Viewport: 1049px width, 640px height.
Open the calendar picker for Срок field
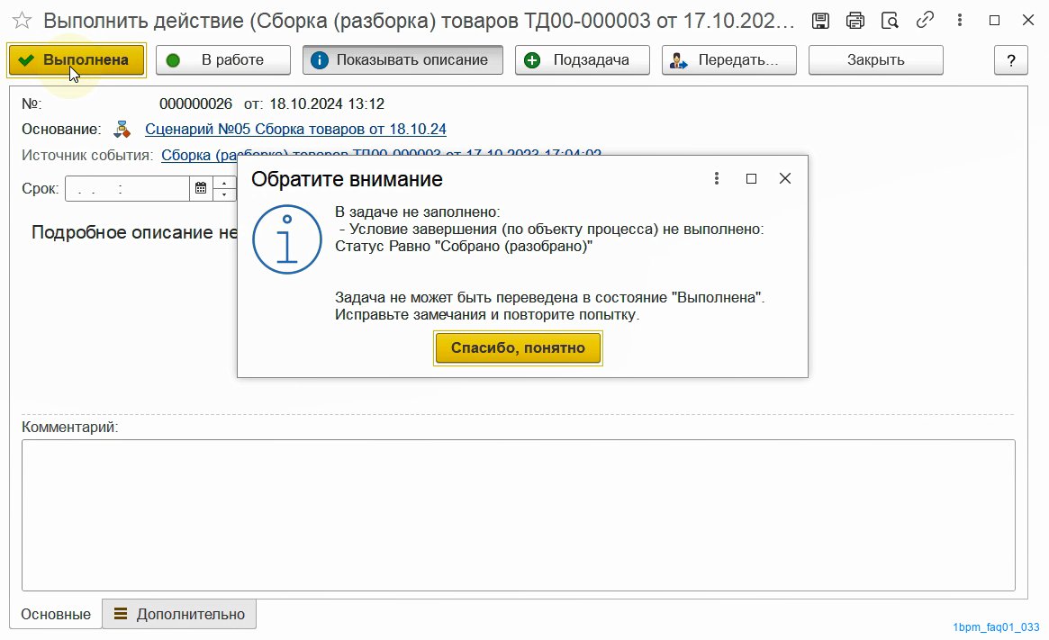click(200, 189)
